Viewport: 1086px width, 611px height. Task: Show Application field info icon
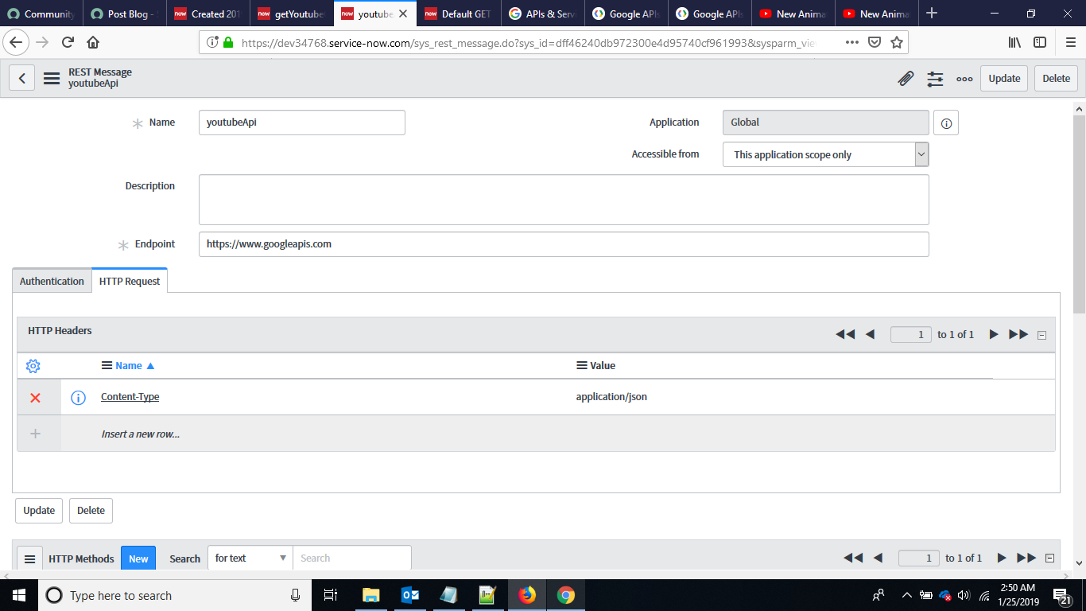pyautogui.click(x=946, y=123)
